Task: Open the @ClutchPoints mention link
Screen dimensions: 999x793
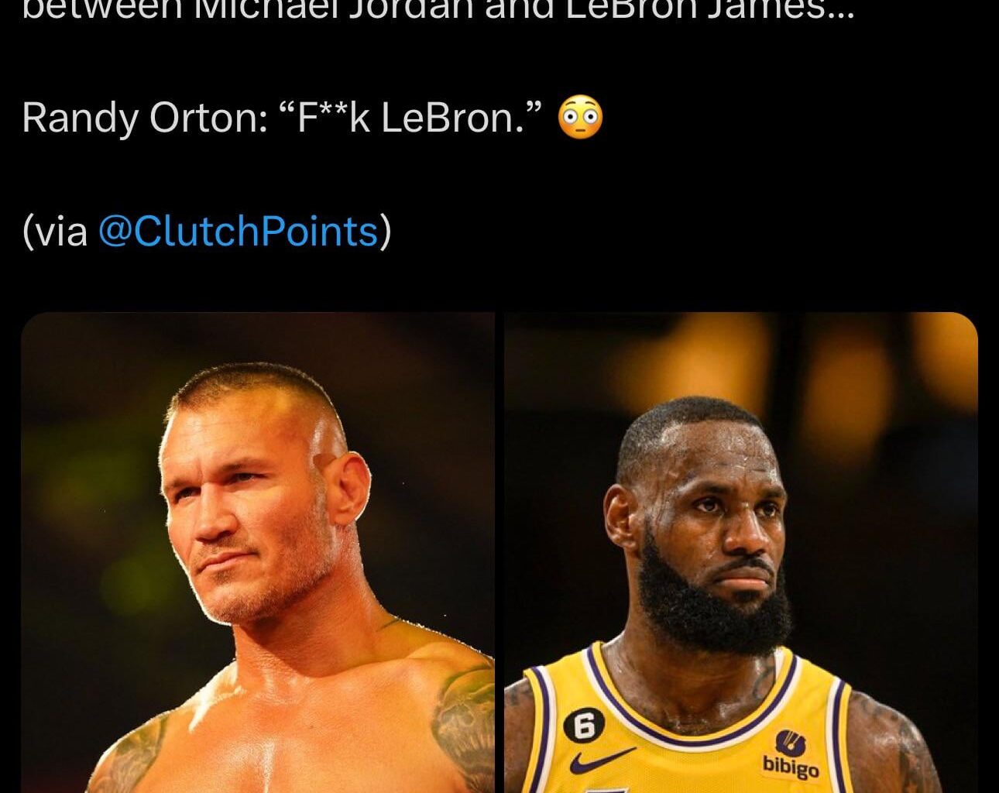Action: (x=239, y=231)
